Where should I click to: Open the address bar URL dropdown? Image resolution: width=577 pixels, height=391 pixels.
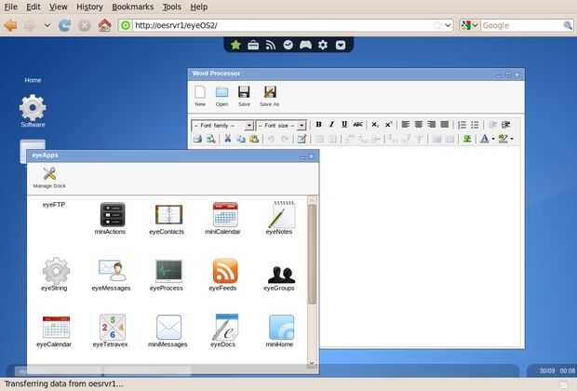coord(448,25)
